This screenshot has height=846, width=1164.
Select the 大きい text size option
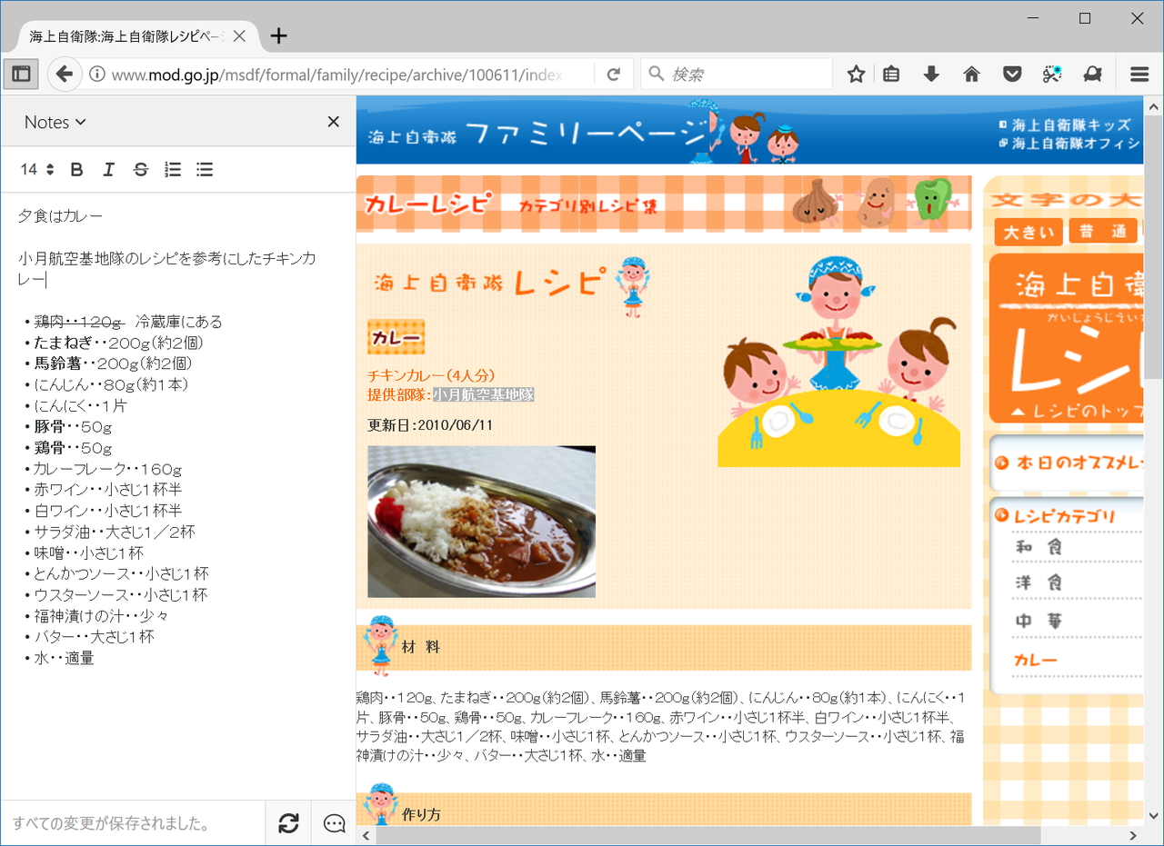click(x=1028, y=232)
